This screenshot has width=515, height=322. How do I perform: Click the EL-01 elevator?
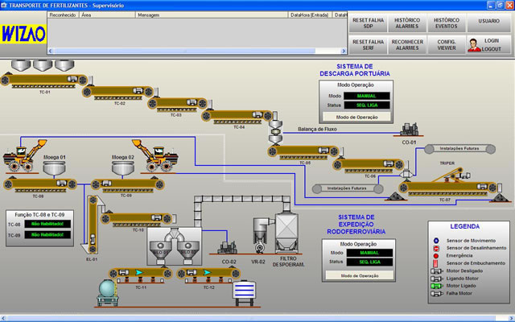coord(93,225)
